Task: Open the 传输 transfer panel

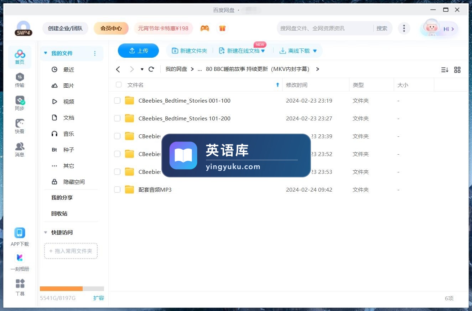Action: pos(20,80)
